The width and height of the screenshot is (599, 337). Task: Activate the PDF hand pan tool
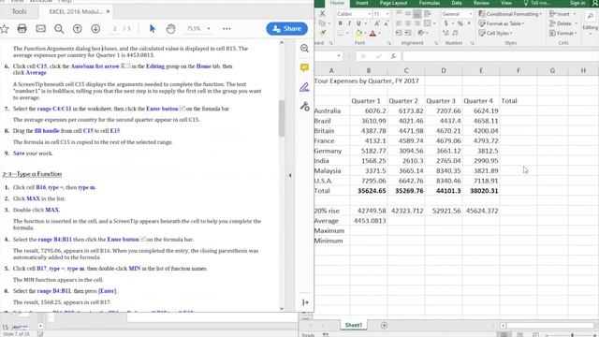tap(170, 29)
